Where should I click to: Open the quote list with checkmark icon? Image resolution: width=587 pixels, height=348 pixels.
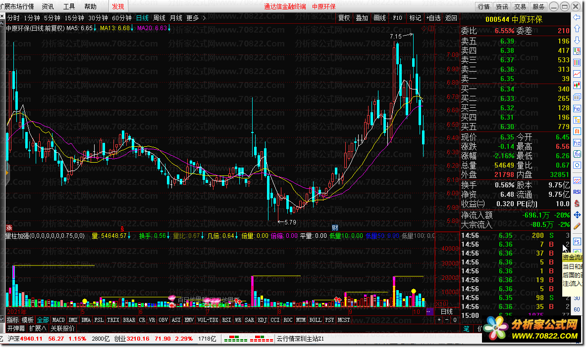coord(577,51)
